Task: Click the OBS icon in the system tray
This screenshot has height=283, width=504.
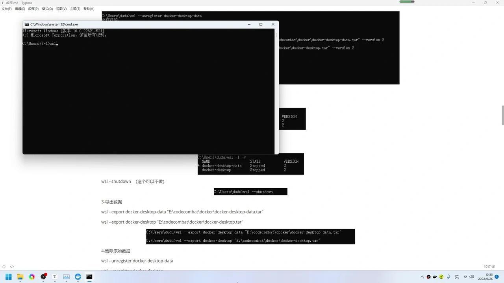Action: 428,277
